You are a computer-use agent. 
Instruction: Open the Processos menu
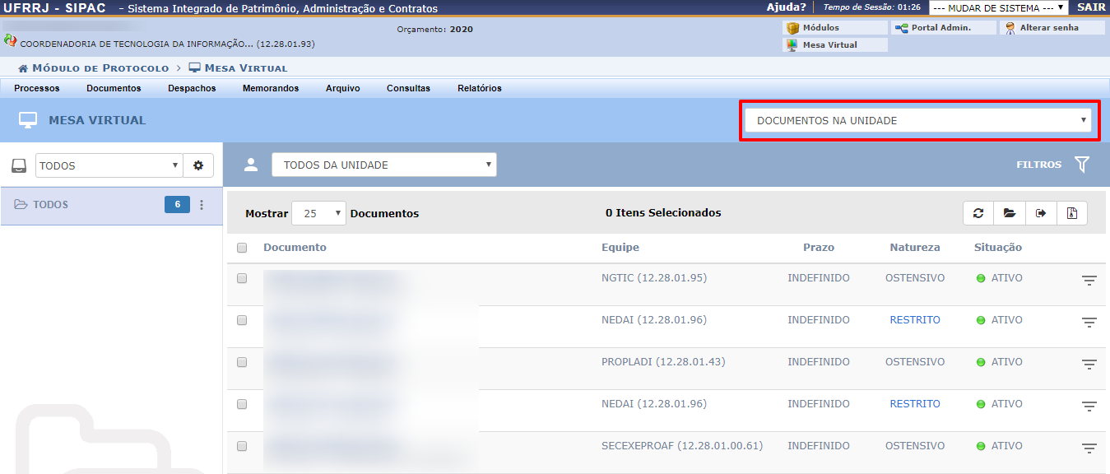click(37, 88)
